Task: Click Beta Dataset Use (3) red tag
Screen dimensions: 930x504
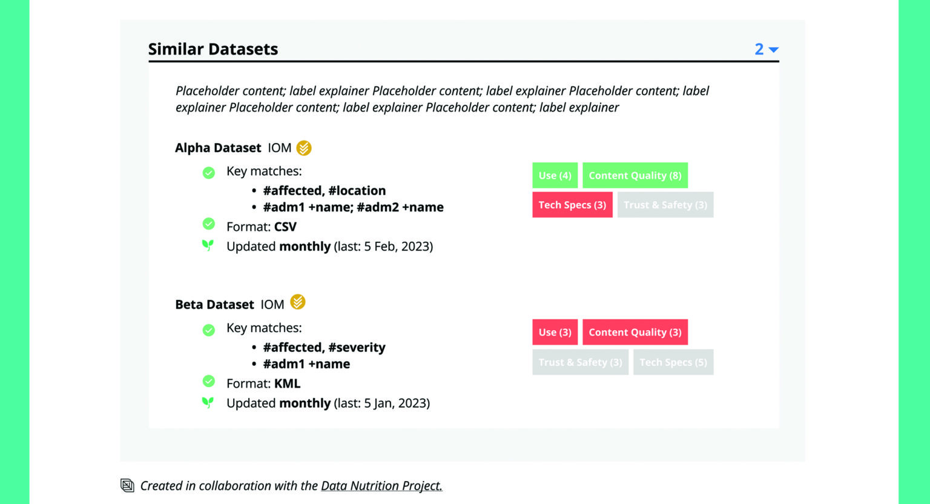Action: [555, 332]
